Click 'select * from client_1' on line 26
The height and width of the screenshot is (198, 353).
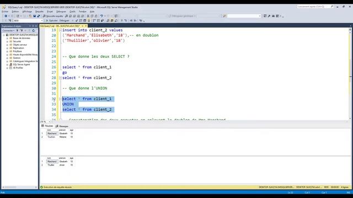pyautogui.click(x=87, y=67)
